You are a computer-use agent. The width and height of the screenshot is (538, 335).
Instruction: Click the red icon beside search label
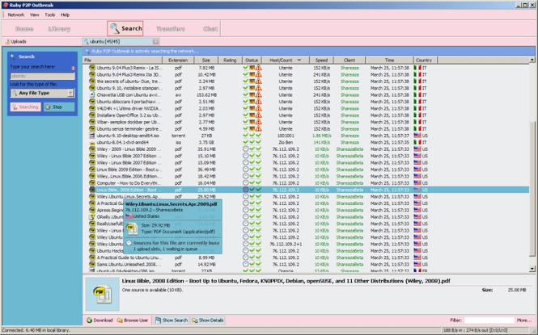point(73,68)
